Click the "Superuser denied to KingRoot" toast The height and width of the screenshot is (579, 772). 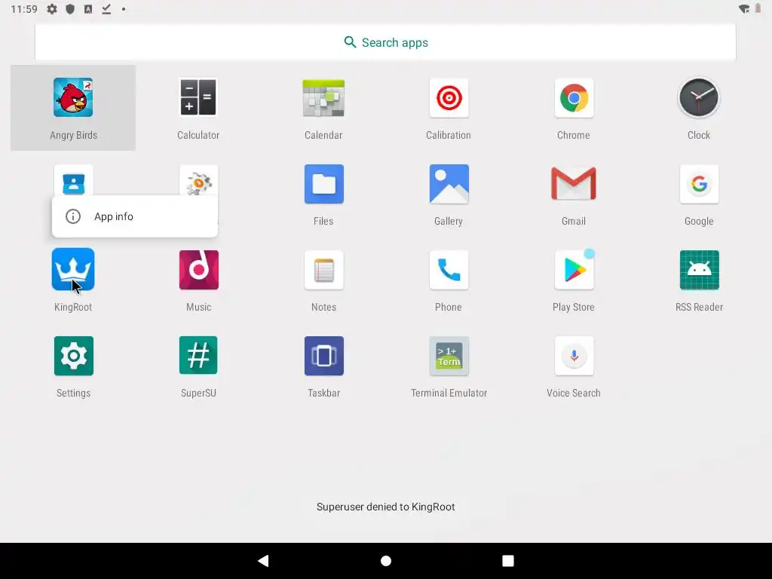pos(385,507)
